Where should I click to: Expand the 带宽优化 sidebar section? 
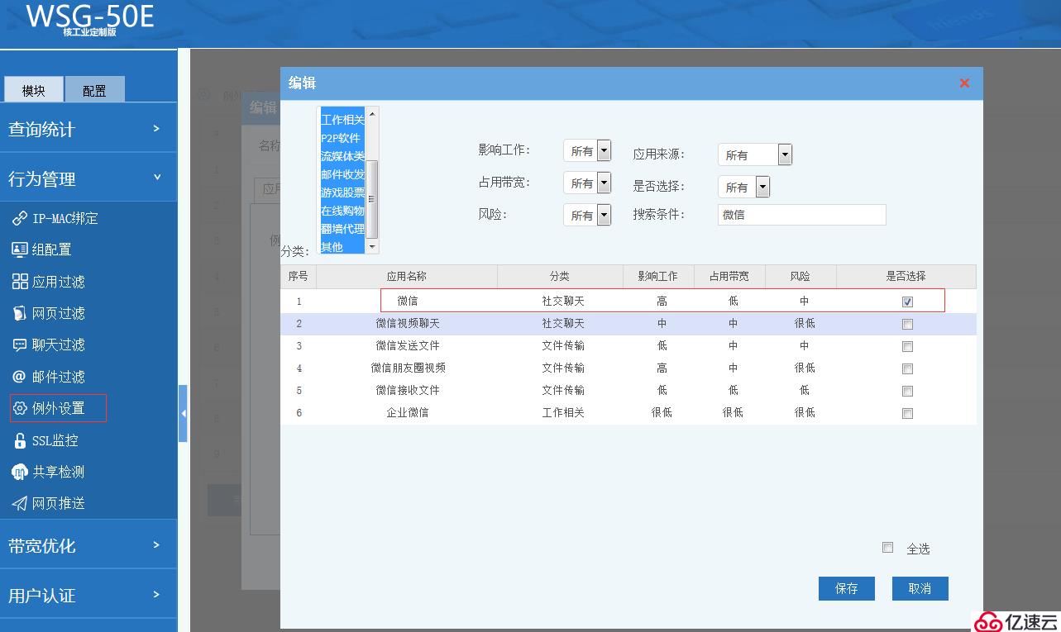tap(88, 545)
